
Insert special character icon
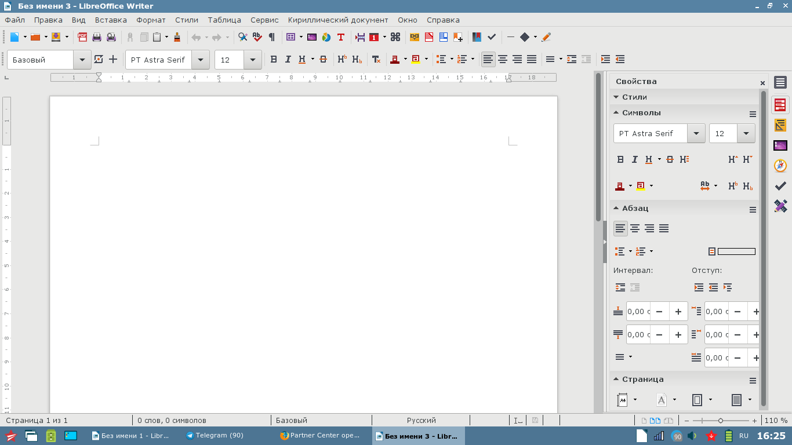pos(395,37)
